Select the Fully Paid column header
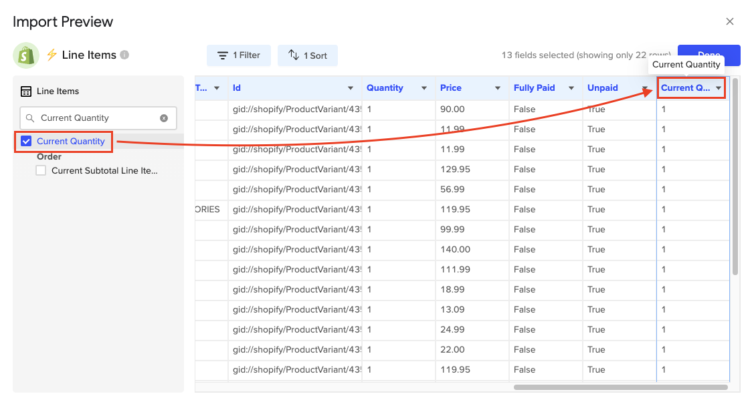 (546, 88)
